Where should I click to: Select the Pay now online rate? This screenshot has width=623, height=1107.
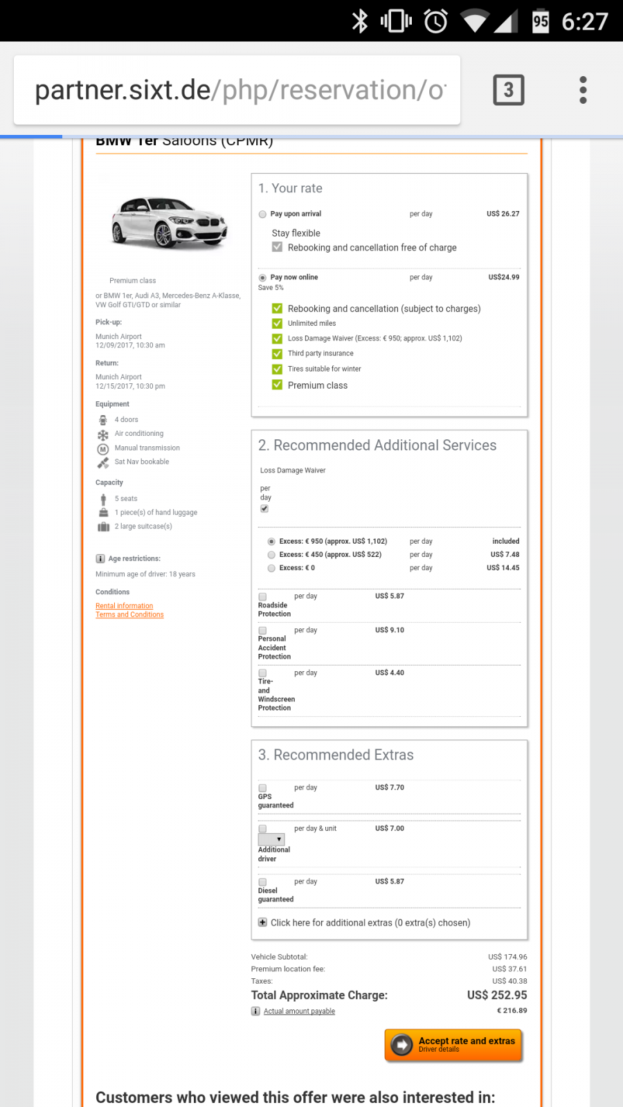pos(262,278)
